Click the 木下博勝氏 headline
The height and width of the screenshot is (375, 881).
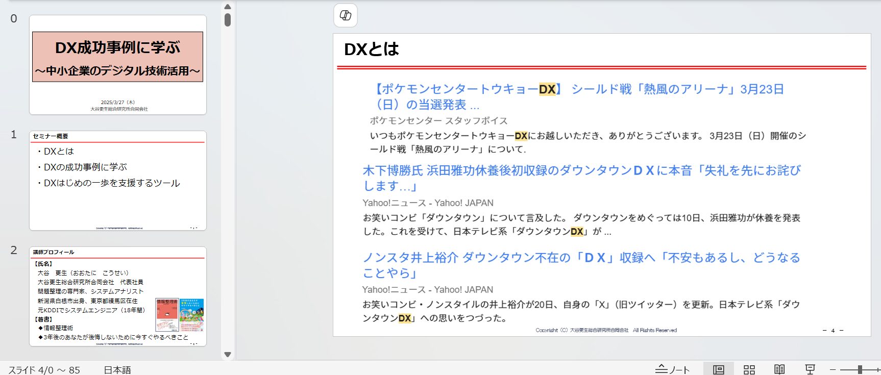tap(582, 178)
